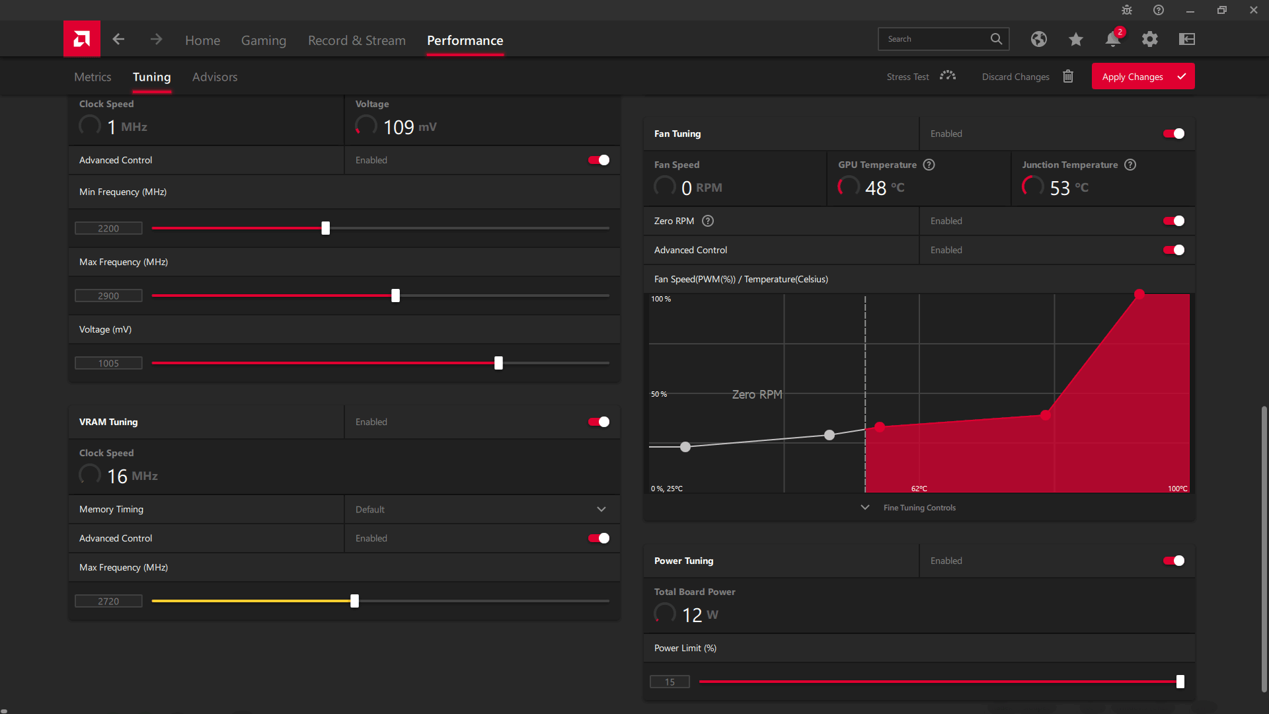Click the VRAM Max Frequency slider handle

tap(354, 601)
